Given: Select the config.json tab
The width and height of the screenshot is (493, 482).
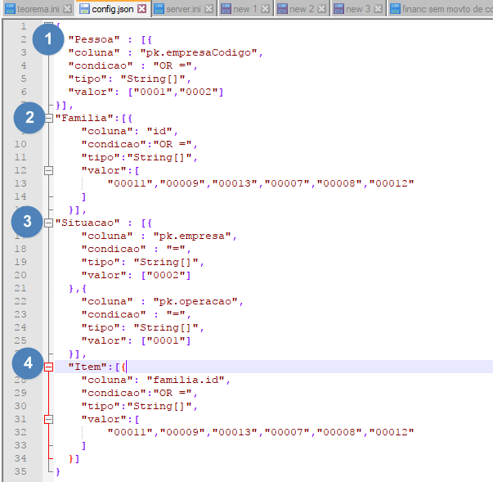Looking at the screenshot, I should pyautogui.click(x=113, y=9).
